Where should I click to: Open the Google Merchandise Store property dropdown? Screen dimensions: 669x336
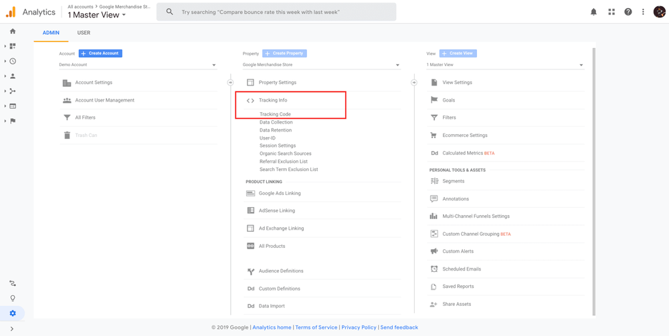(322, 65)
